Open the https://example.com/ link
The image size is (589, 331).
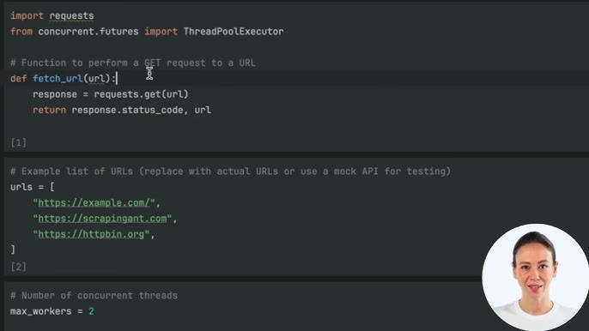click(x=94, y=203)
